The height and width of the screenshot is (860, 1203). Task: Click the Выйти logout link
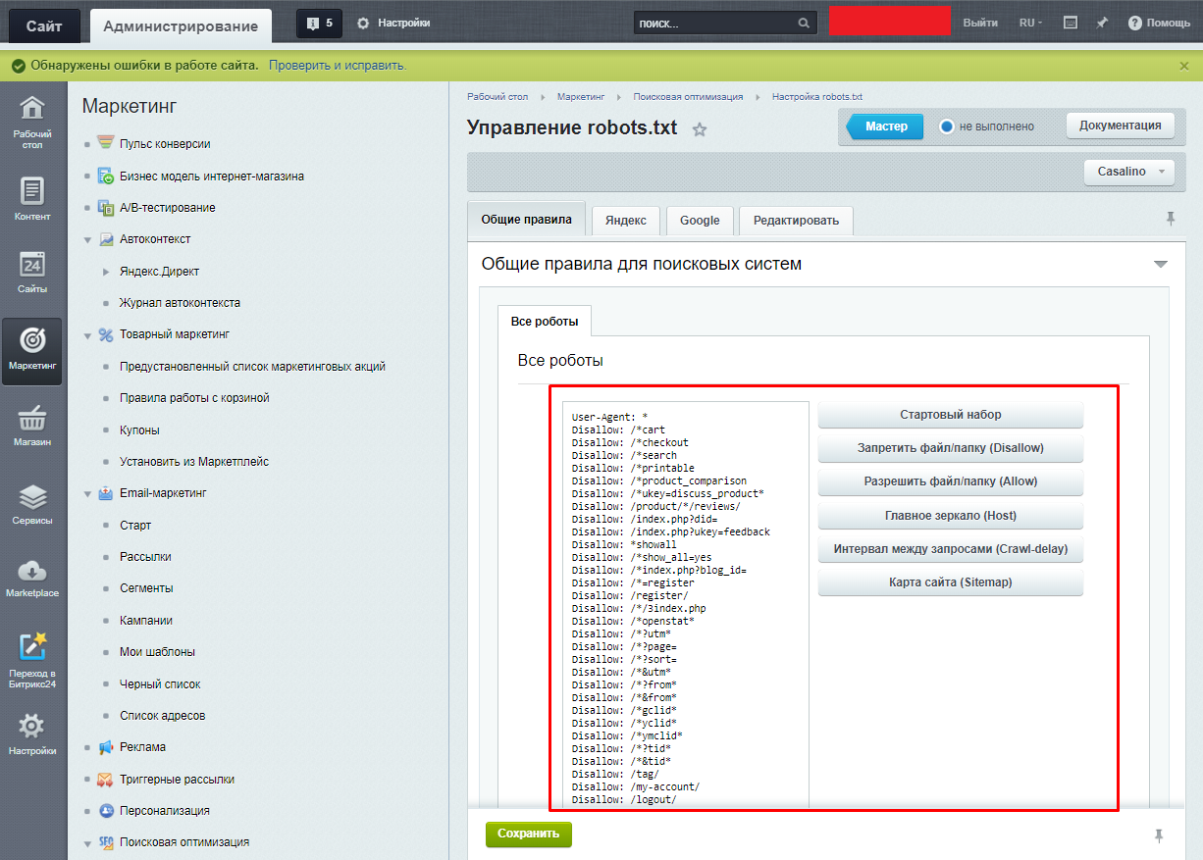(980, 23)
